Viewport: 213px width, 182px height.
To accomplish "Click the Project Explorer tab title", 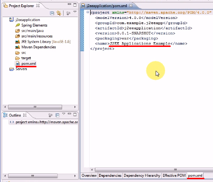I will [x=21, y=6].
